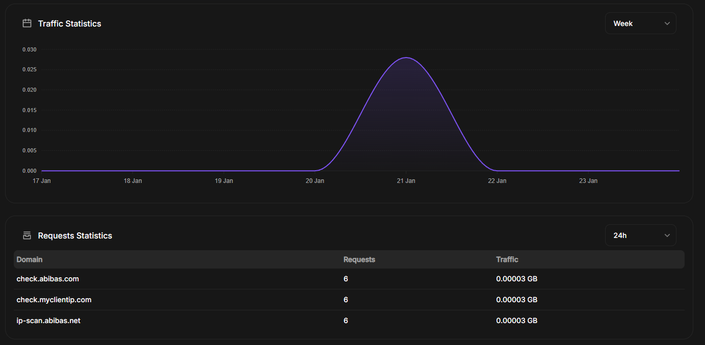Select the Traffic column header
This screenshot has width=705, height=345.
[507, 259]
